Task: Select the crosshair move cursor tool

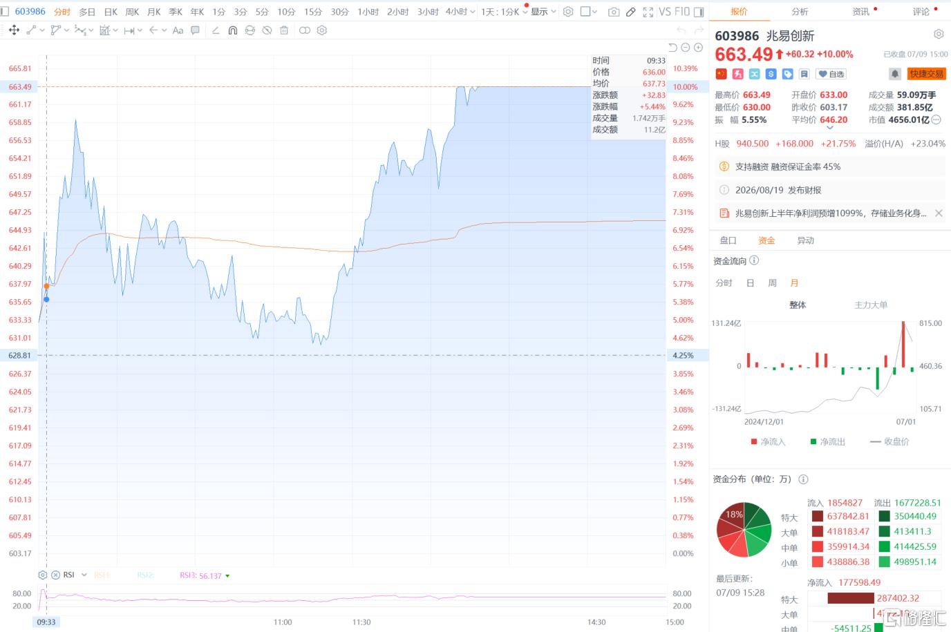Action: pyautogui.click(x=14, y=30)
